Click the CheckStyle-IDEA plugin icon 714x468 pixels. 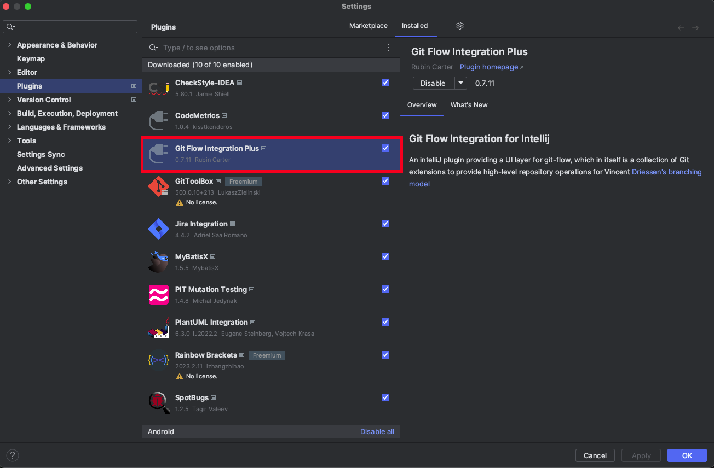(x=159, y=88)
